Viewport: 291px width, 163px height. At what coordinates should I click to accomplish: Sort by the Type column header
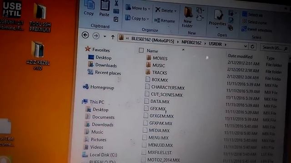coord(271,58)
